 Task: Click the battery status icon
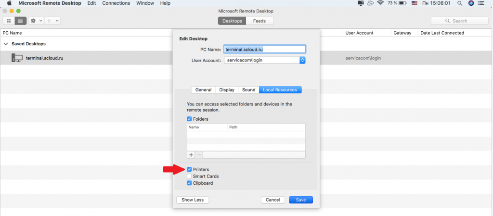click(x=403, y=3)
